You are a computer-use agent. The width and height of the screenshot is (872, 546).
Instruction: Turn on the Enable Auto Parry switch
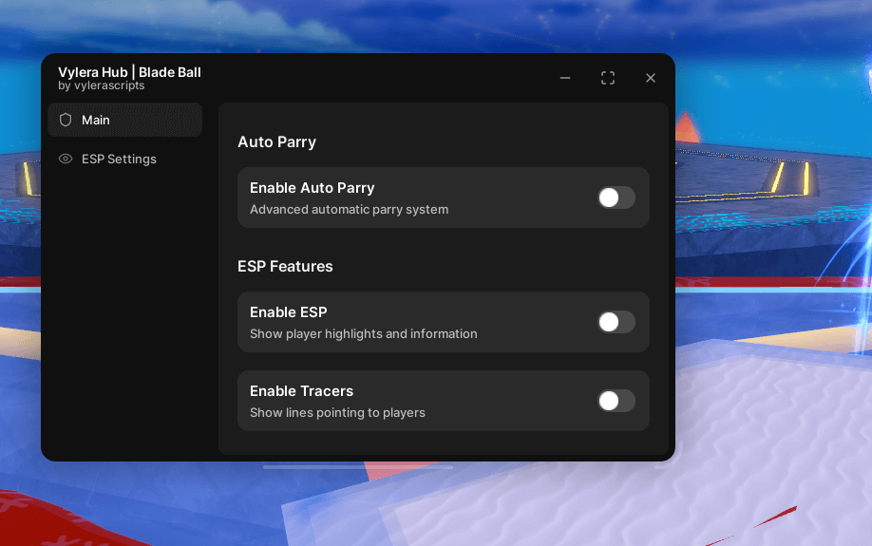pos(616,198)
